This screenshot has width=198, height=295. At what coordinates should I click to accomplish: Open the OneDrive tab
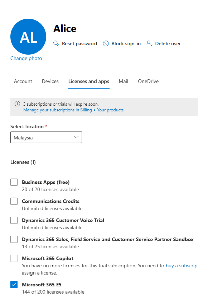[x=148, y=81]
